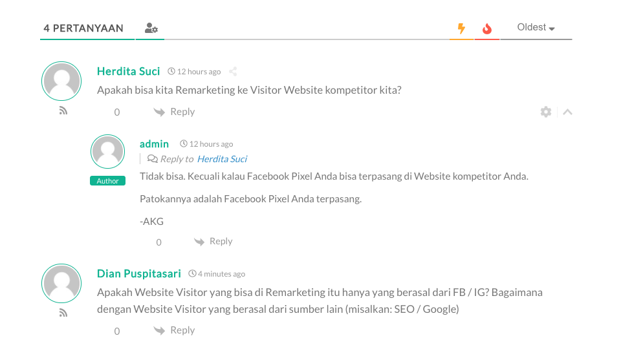Click the admin author name
621x349 pixels.
tap(154, 143)
